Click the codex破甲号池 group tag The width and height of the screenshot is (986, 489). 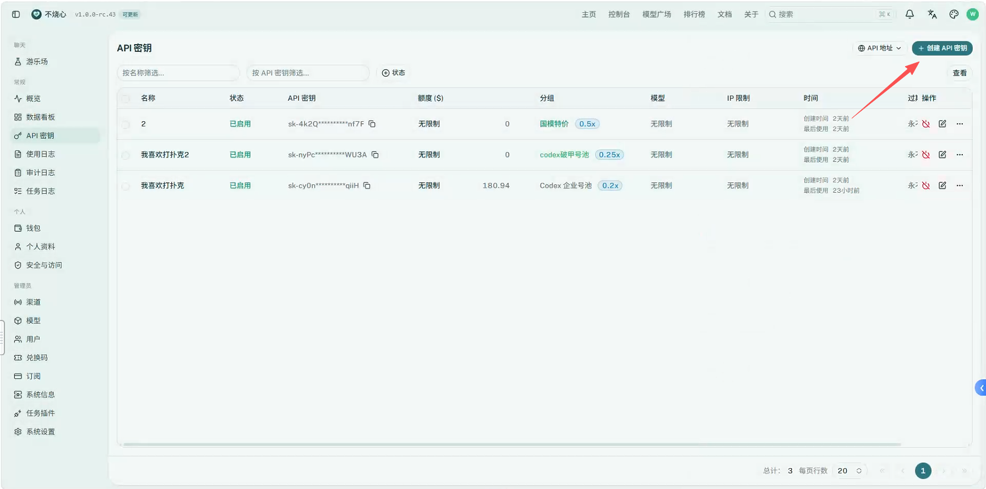coord(564,155)
